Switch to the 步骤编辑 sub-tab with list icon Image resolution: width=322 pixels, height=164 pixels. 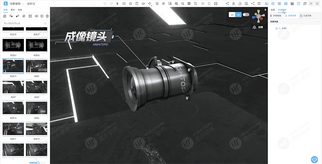point(276,16)
